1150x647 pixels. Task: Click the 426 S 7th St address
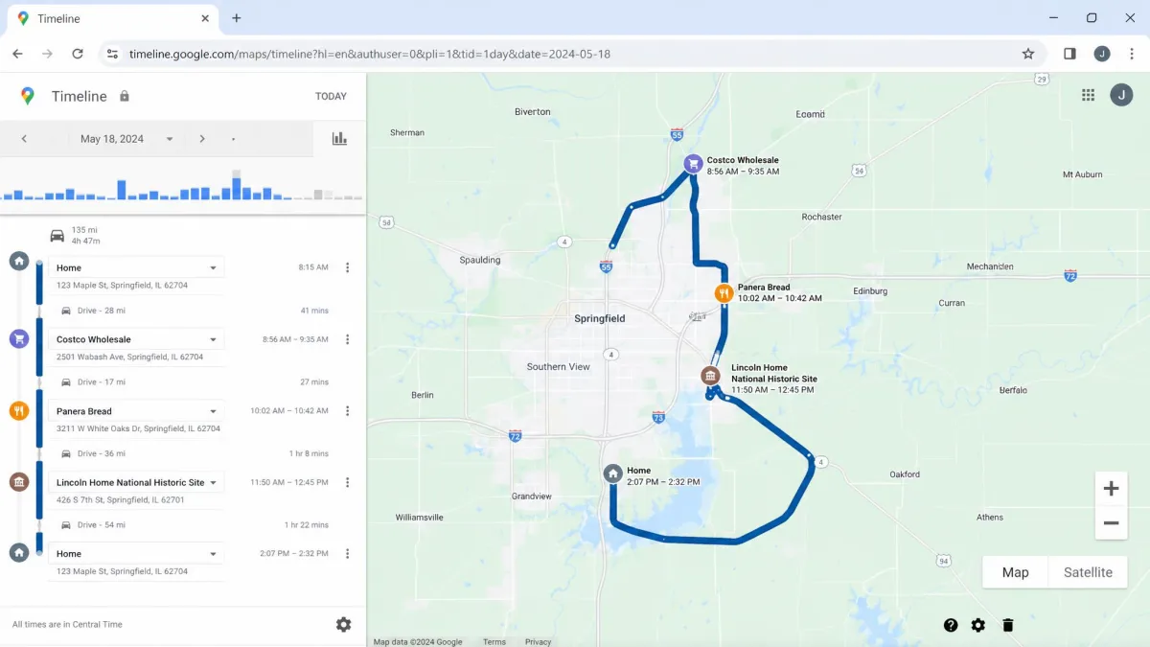121,500
